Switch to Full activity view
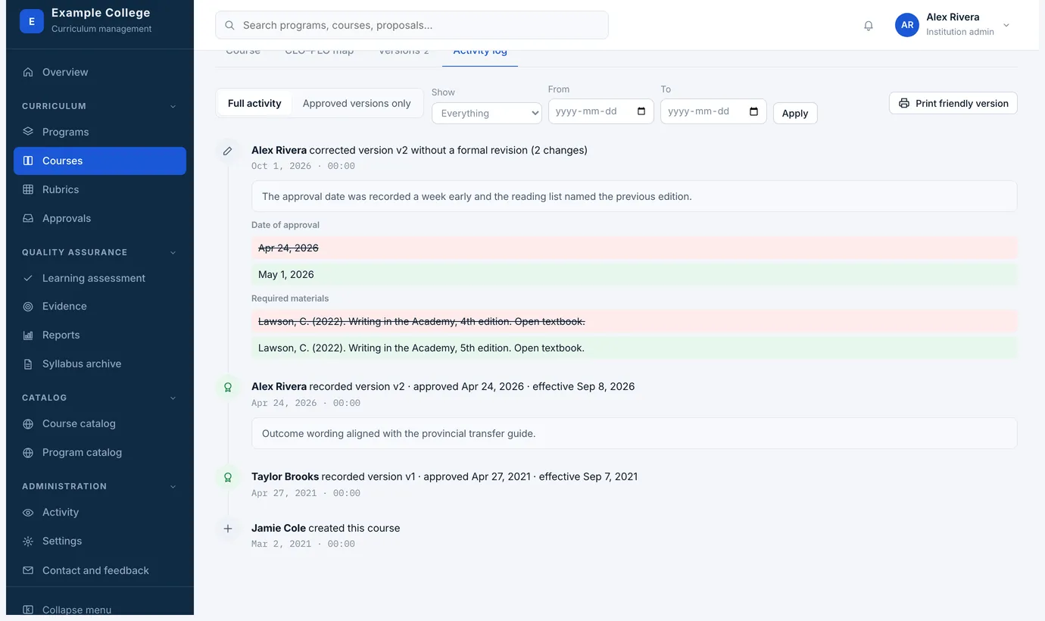 click(x=254, y=103)
